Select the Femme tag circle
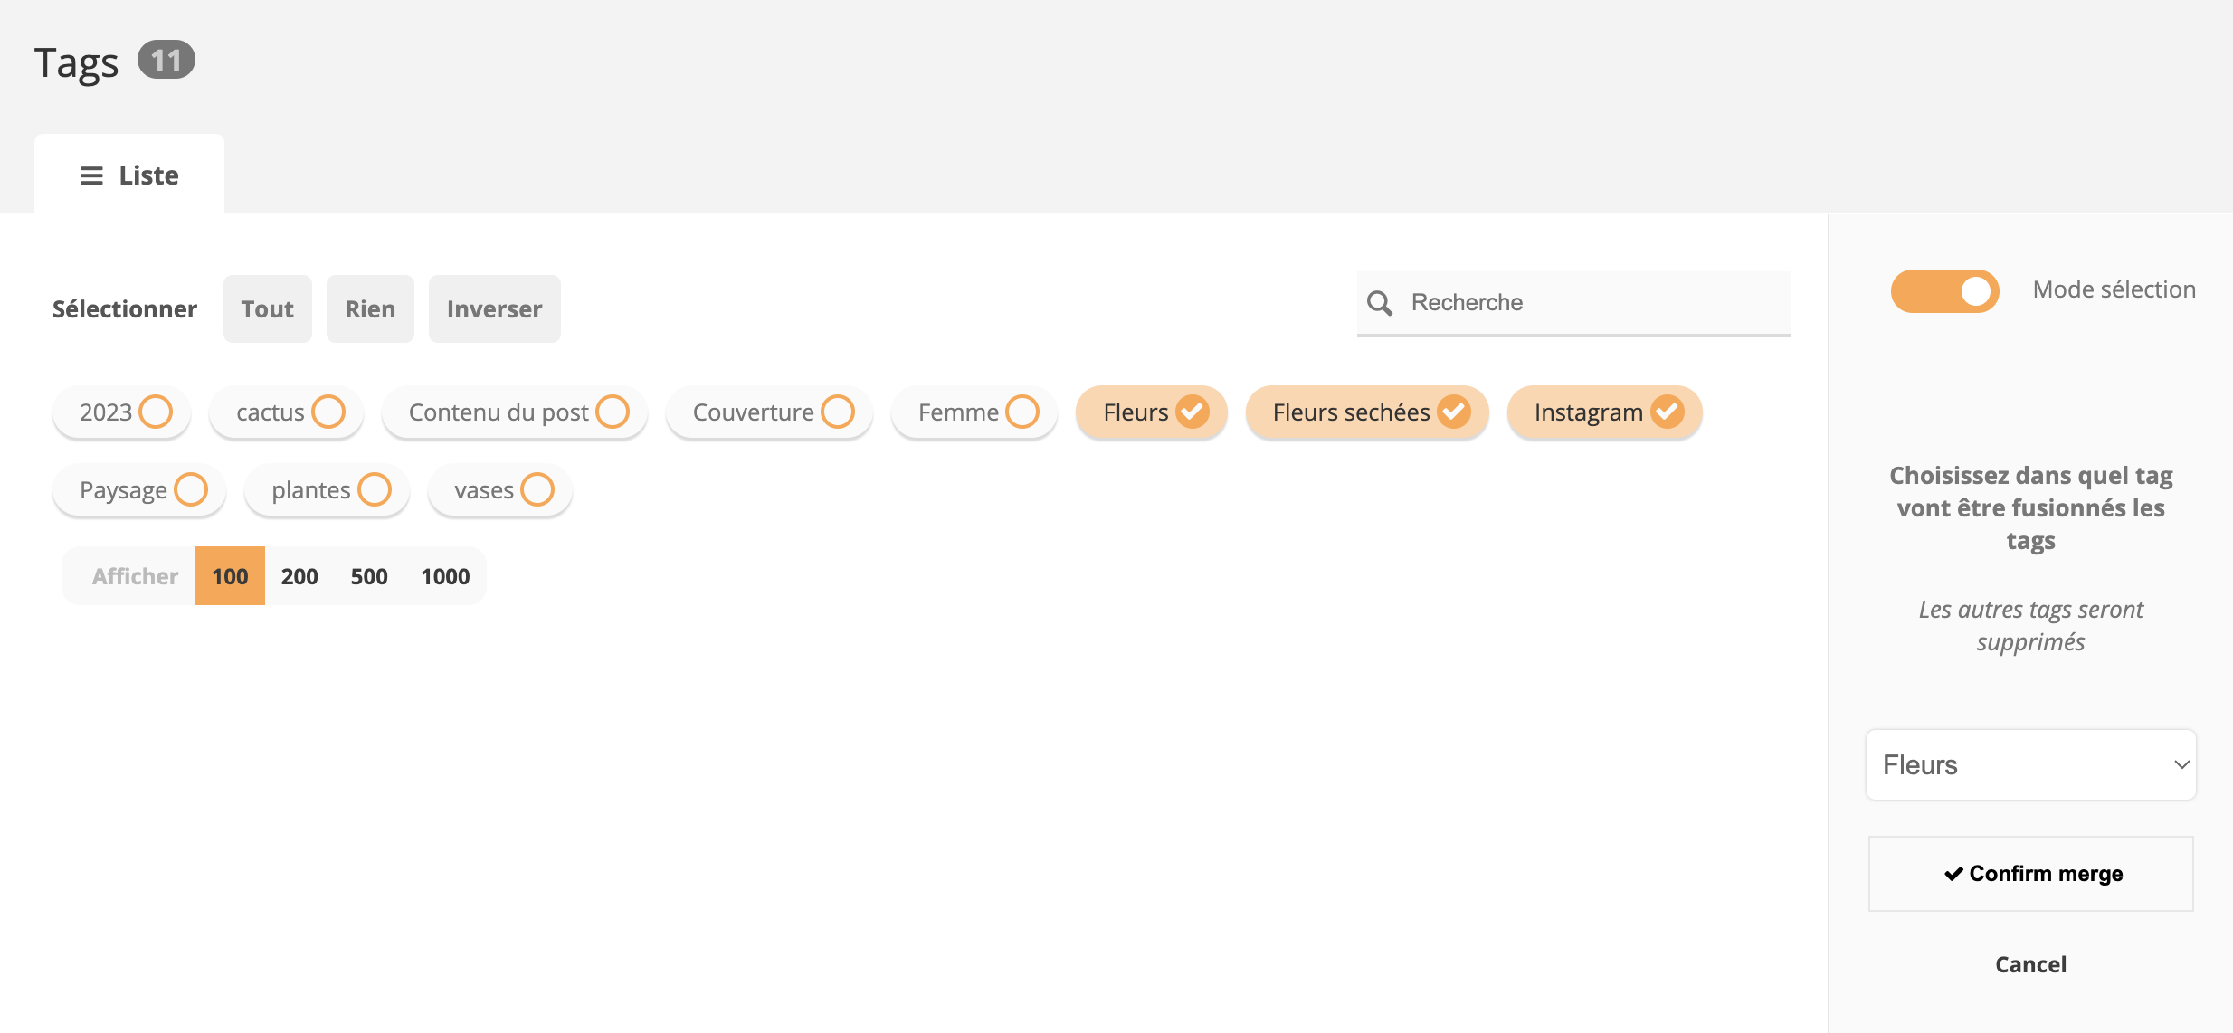 [1021, 412]
